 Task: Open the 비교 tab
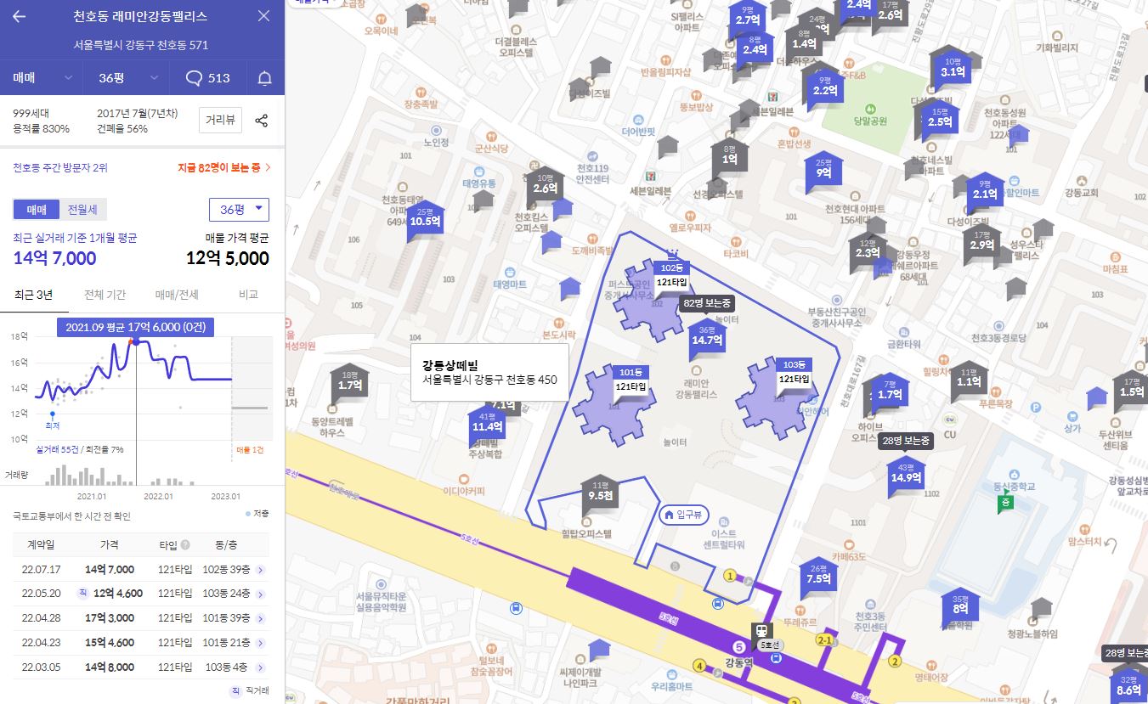point(248,295)
